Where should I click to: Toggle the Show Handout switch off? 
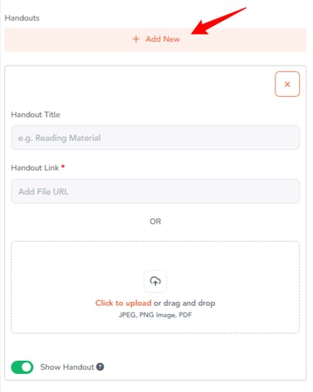click(x=22, y=367)
